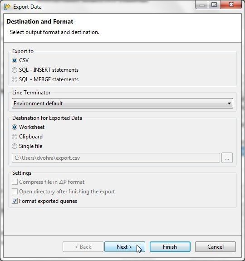Click the Back button

83,246
